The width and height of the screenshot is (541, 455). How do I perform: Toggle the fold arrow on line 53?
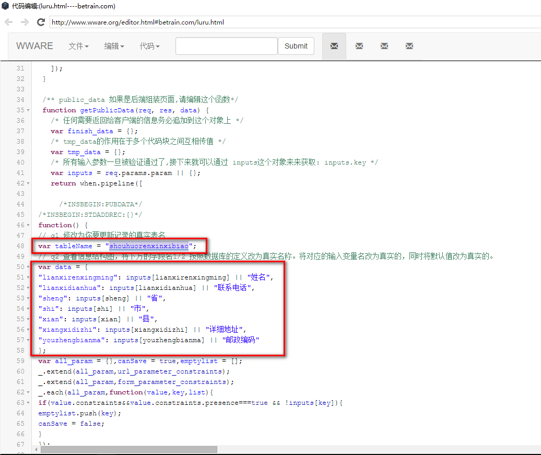pos(28,299)
